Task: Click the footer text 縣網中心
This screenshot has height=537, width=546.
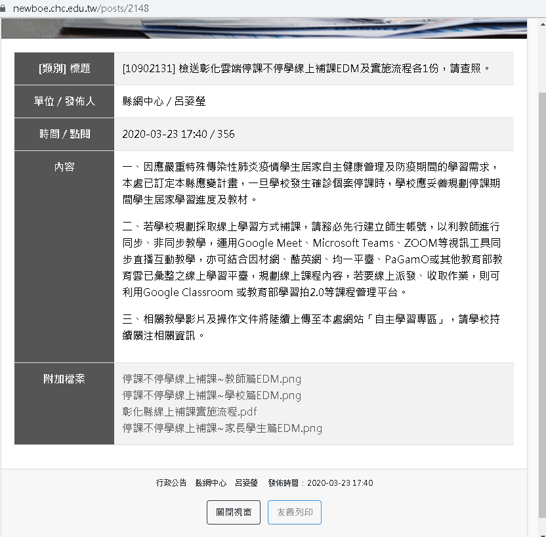Action: [211, 483]
